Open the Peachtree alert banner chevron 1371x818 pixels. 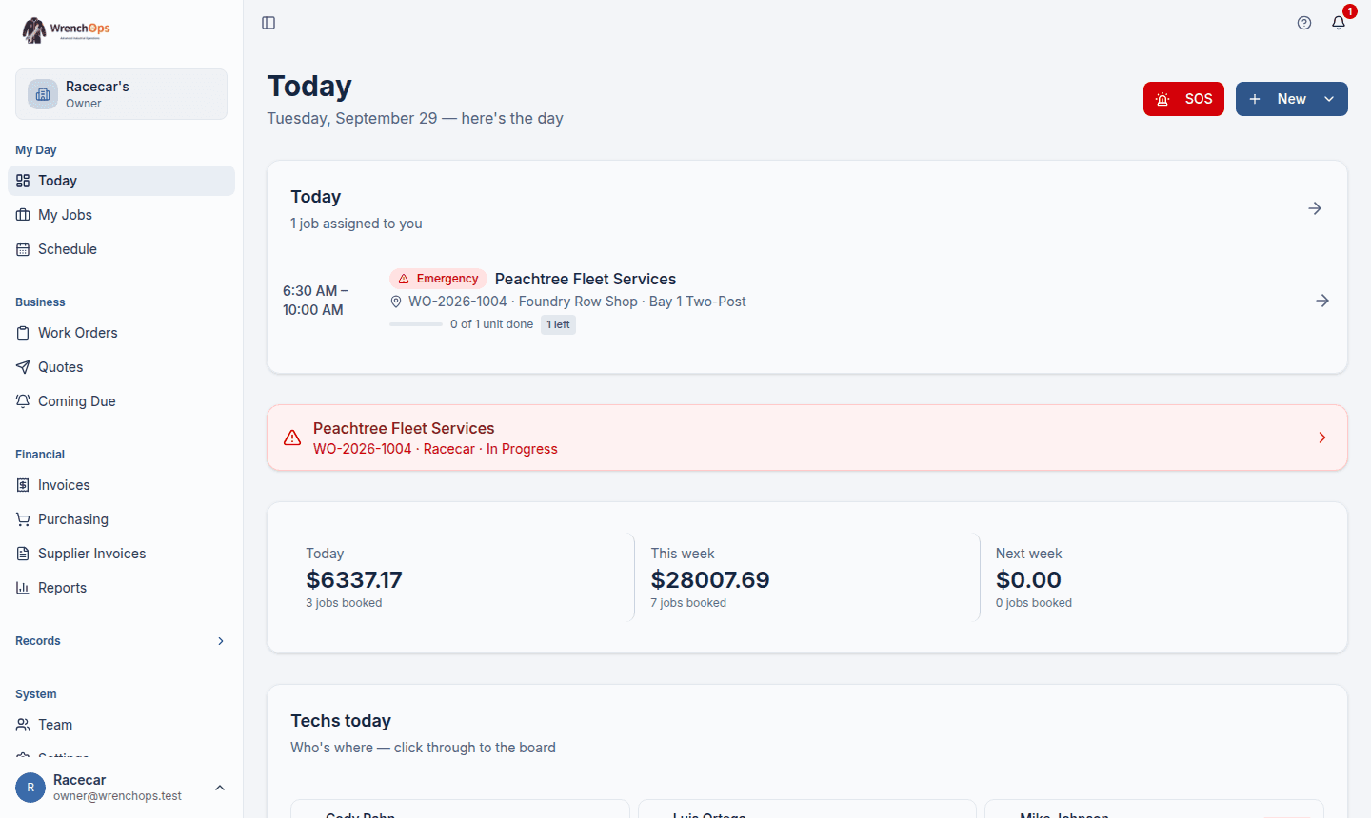click(1322, 438)
